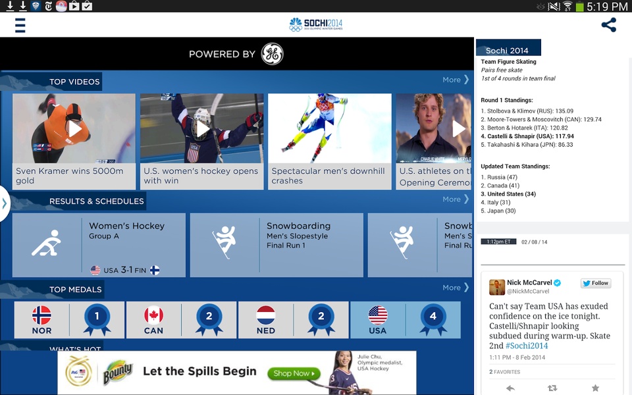Select the Top Videos section header
Screen dimensions: 632x395
click(74, 82)
